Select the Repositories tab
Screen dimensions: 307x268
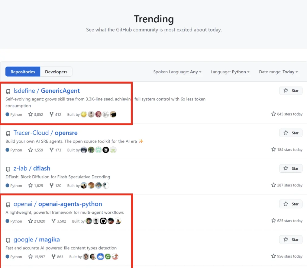(x=23, y=72)
